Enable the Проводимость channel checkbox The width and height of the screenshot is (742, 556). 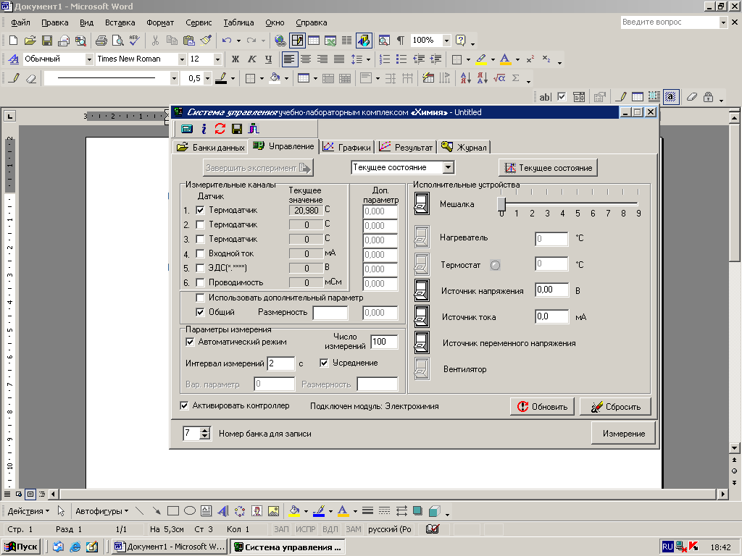200,283
